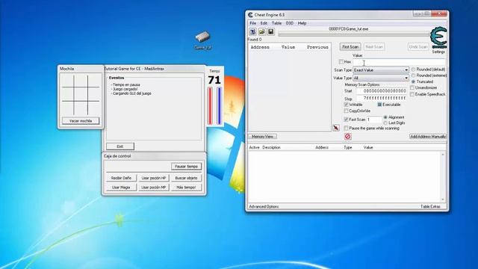This screenshot has width=478, height=269.
Task: Click the Más tiempo! button
Action: [x=186, y=188]
